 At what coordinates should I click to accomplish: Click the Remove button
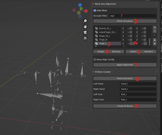tap(116, 52)
